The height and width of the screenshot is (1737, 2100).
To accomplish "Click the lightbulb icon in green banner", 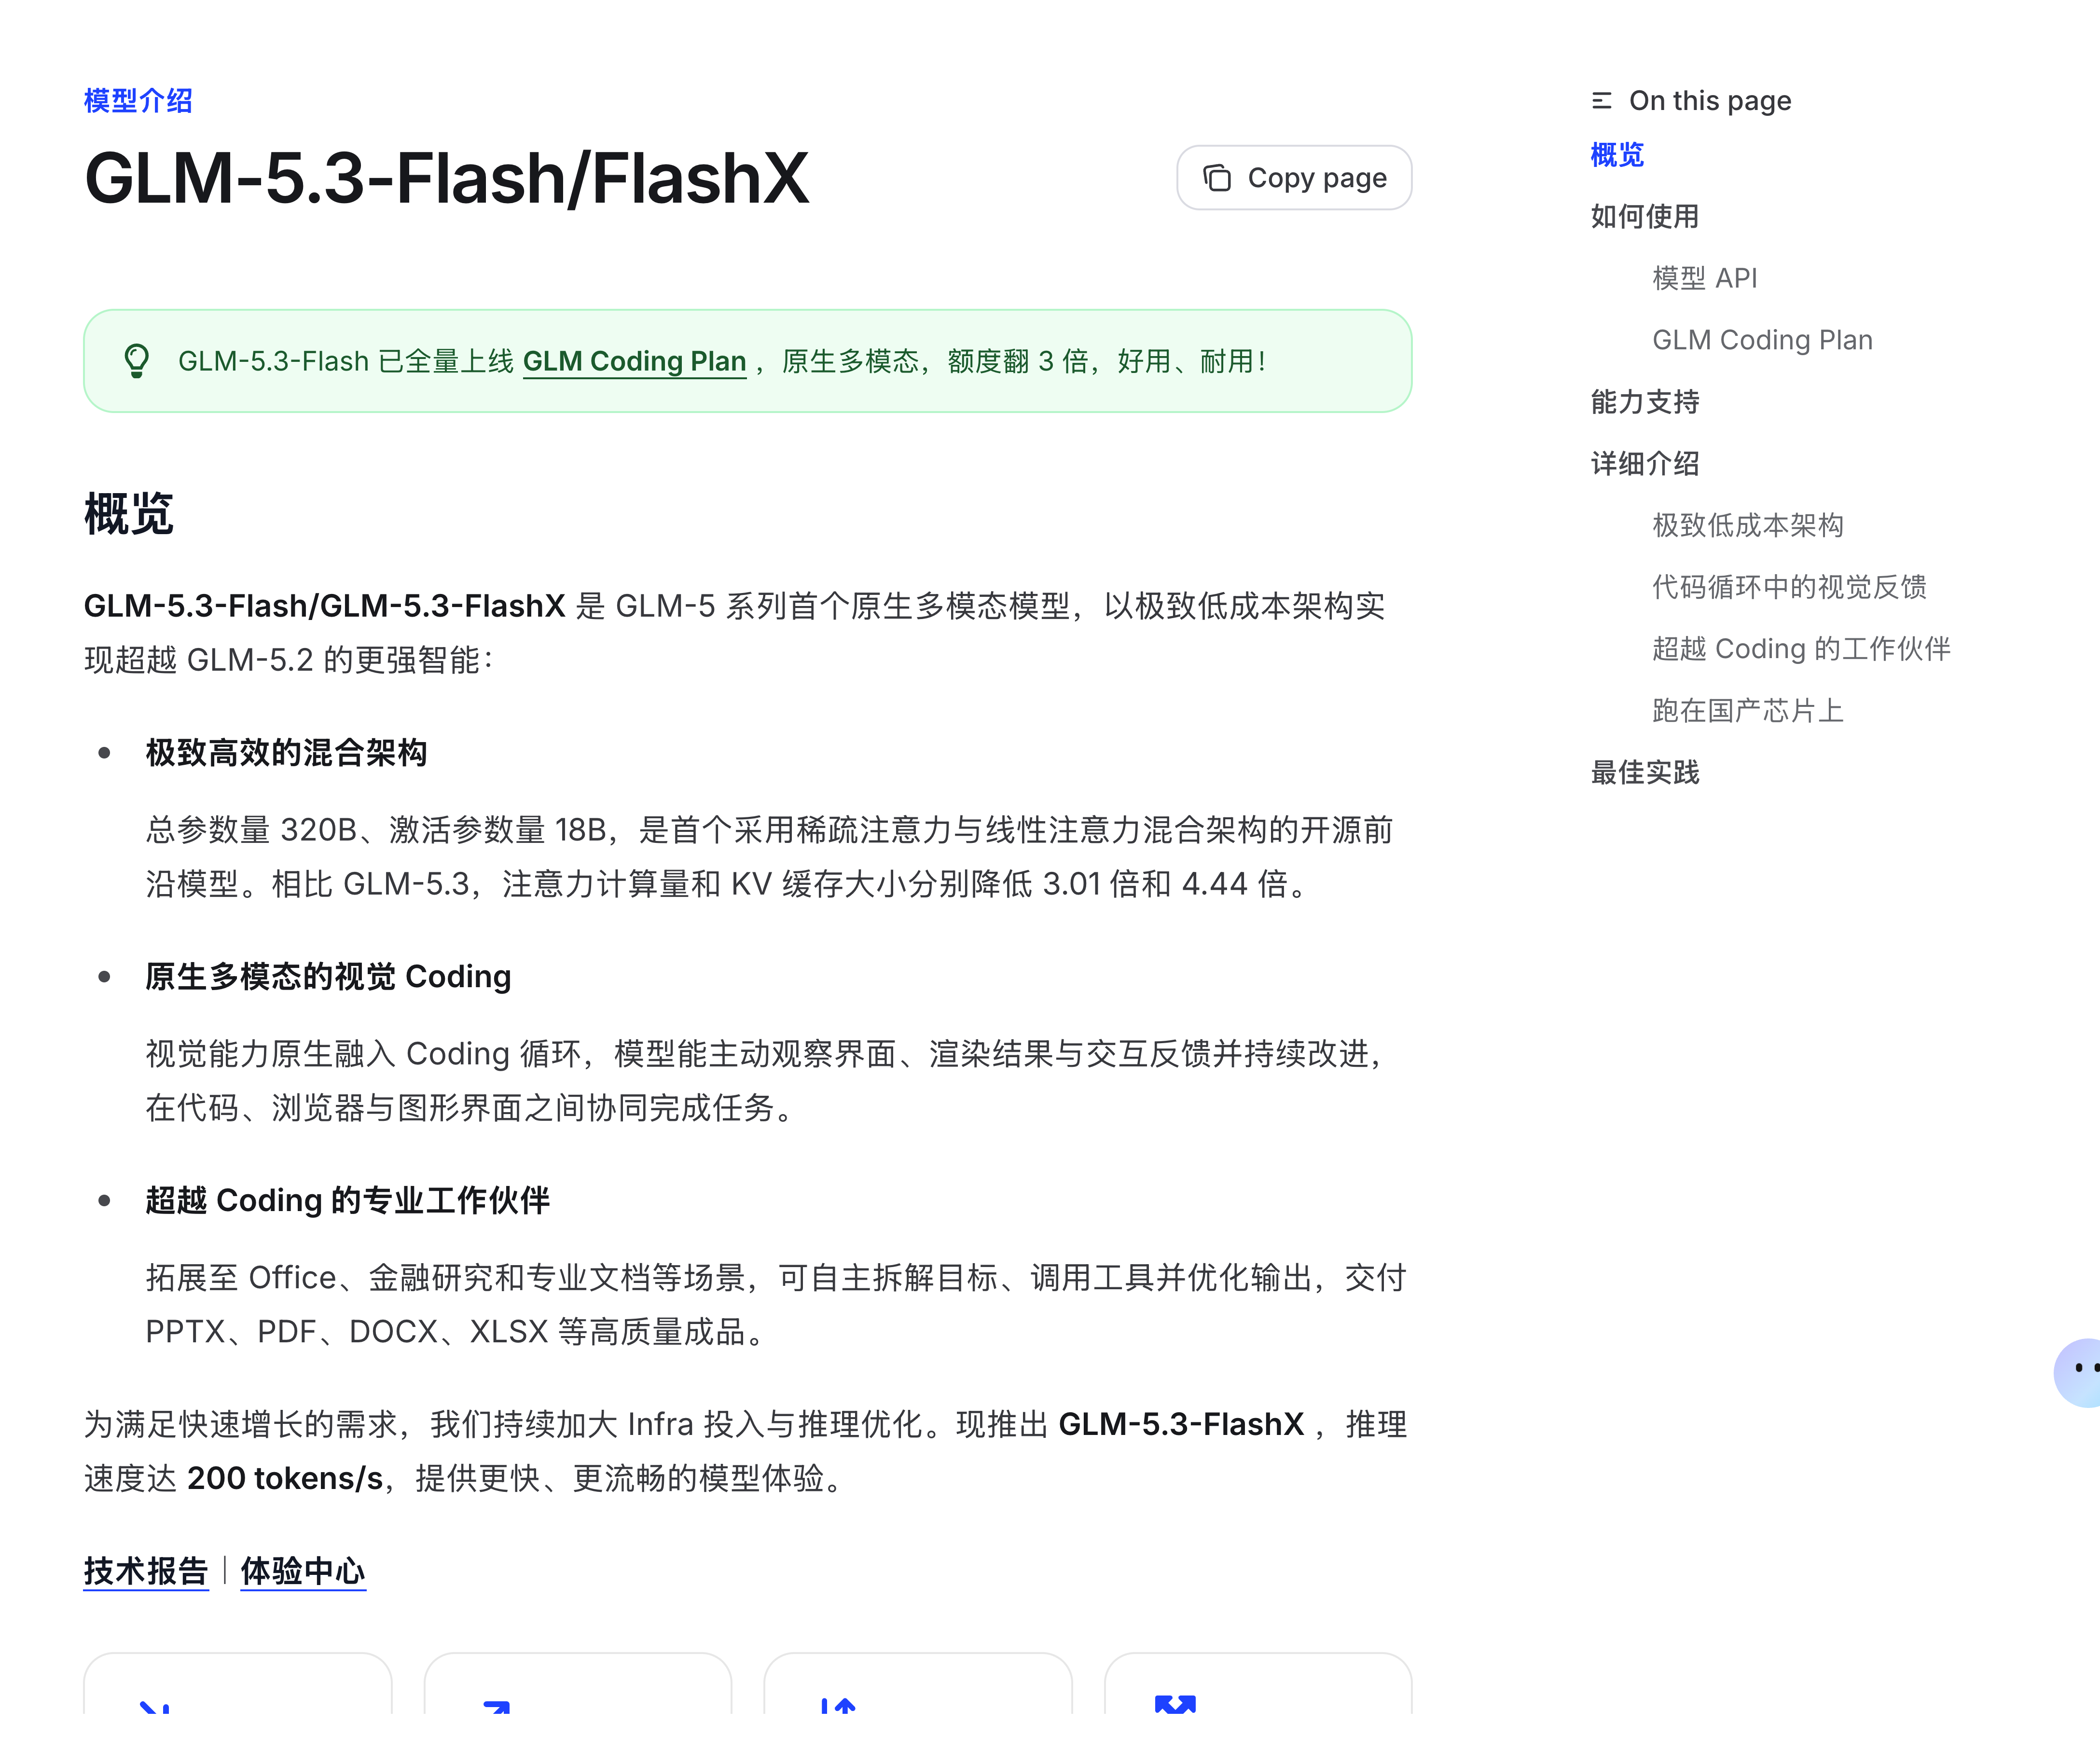I will click(137, 361).
